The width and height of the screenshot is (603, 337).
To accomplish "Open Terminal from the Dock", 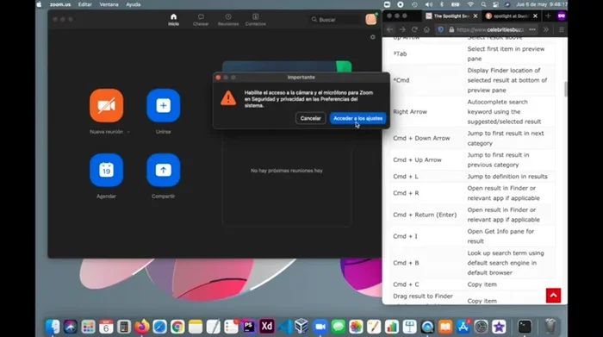I will [525, 327].
